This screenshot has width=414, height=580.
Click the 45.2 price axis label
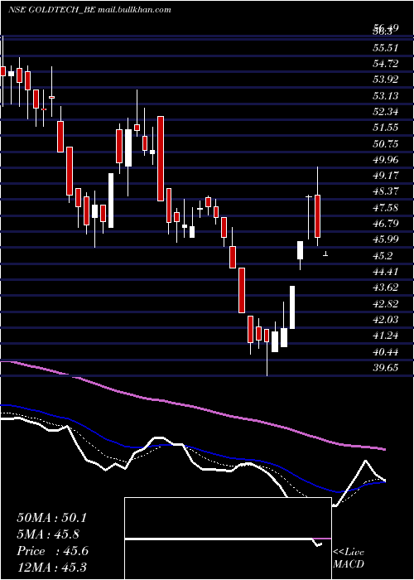tap(383, 255)
